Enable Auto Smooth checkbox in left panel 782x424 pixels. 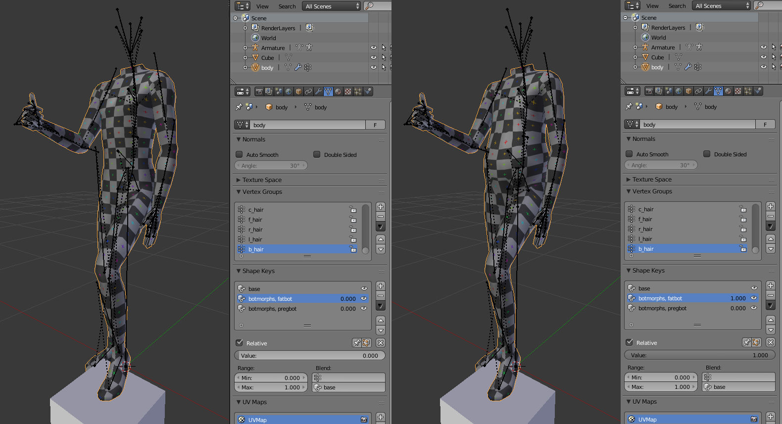[x=240, y=154]
